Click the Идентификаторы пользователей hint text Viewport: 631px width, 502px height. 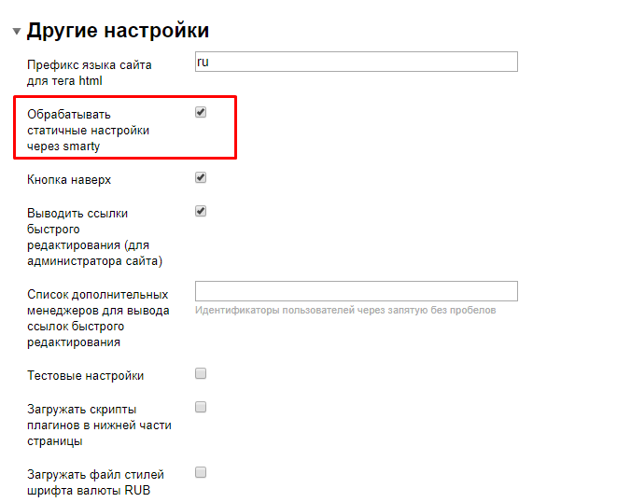coord(345,311)
